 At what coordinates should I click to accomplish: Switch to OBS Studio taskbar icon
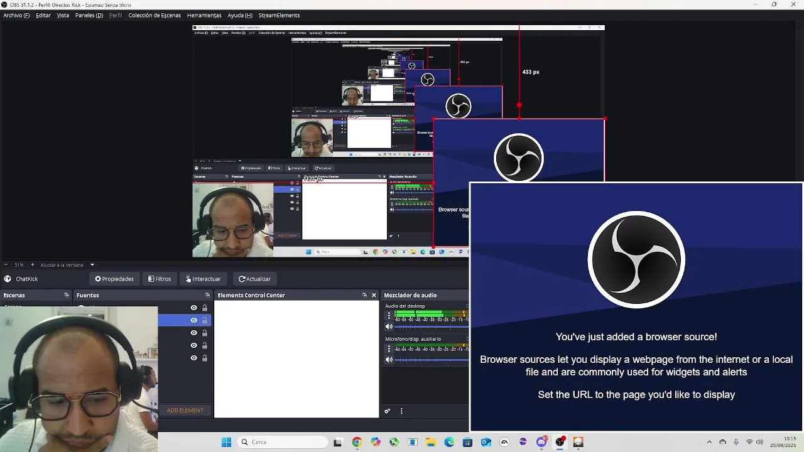(560, 442)
